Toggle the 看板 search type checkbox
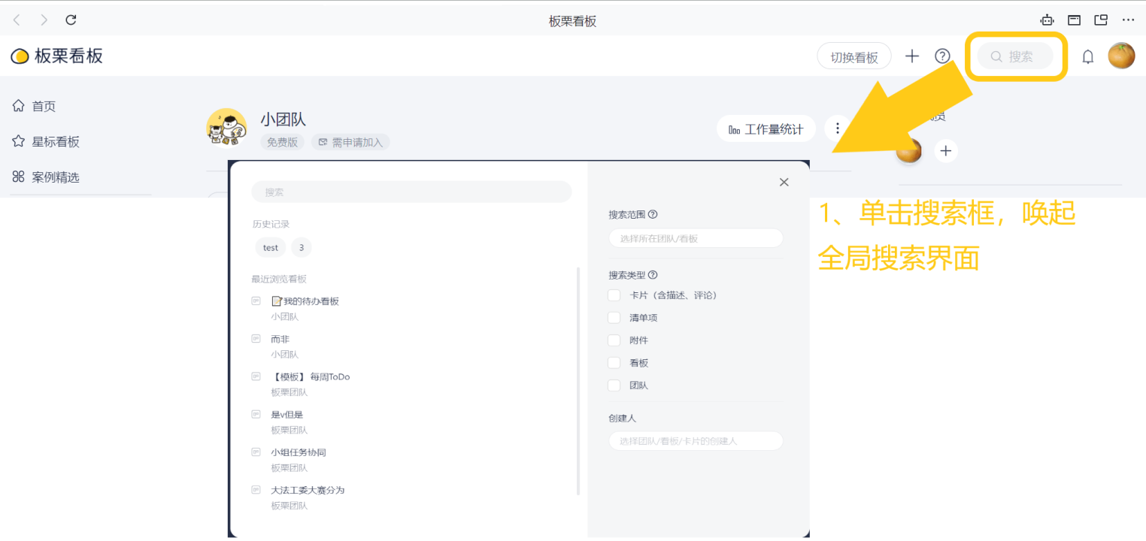The image size is (1146, 541). [614, 363]
